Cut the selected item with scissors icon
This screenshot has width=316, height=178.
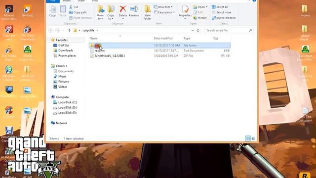[74, 7]
